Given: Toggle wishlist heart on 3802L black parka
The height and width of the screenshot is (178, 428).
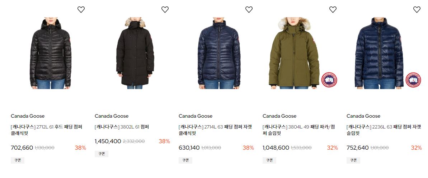Looking at the screenshot, I should [165, 10].
